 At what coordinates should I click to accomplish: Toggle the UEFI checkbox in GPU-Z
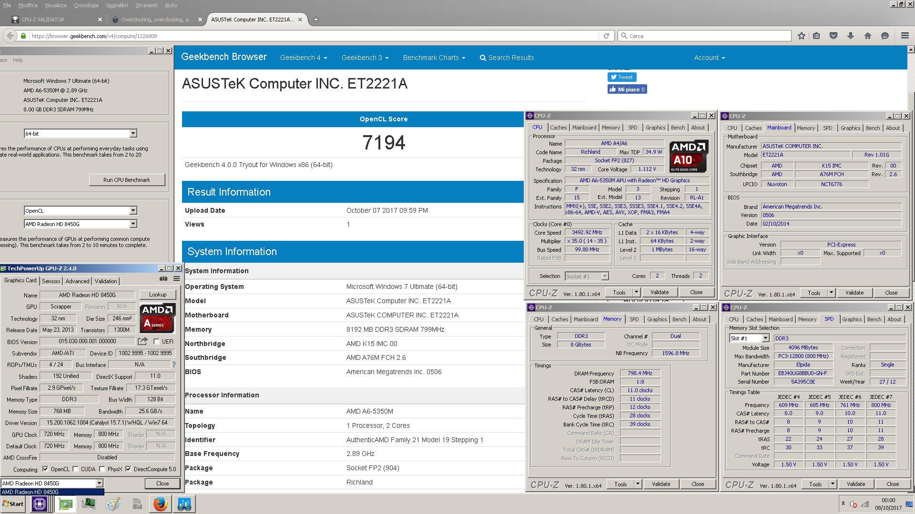(156, 341)
